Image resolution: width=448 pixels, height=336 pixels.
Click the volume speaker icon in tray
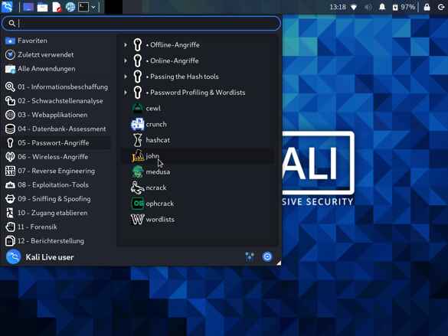(x=368, y=7)
